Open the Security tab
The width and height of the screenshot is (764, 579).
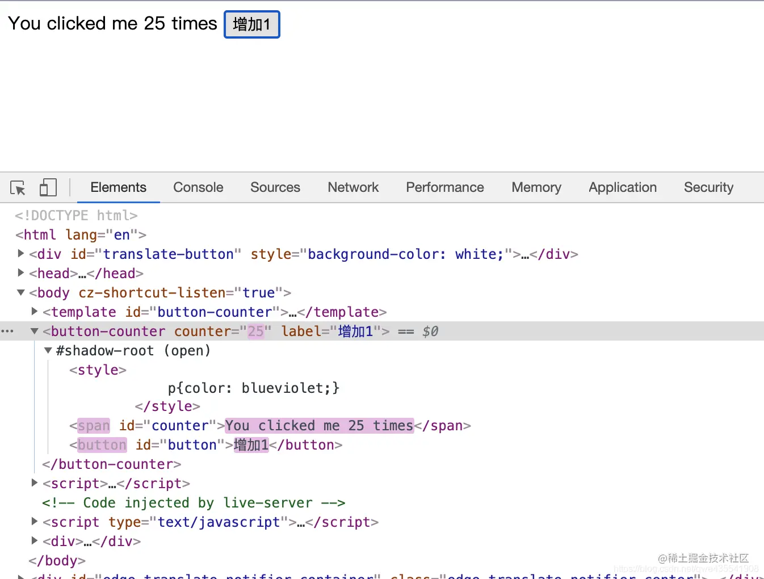[708, 187]
